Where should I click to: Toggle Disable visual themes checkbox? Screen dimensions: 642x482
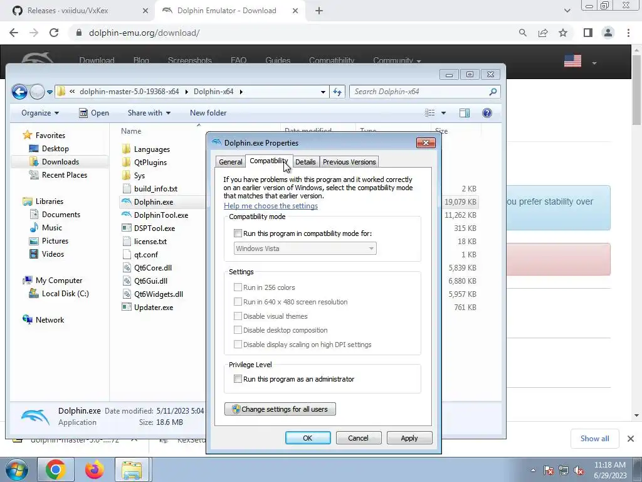[238, 316]
